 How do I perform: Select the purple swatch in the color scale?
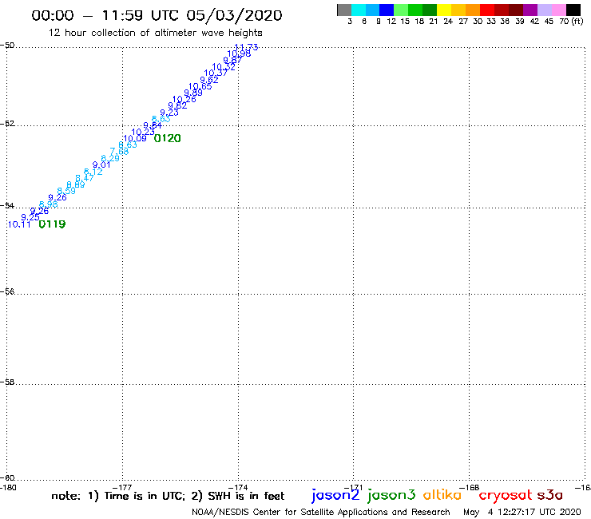click(x=530, y=10)
